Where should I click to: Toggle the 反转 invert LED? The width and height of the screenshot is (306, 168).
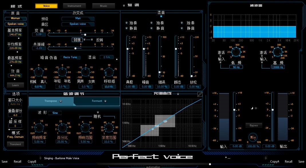(x=92, y=39)
